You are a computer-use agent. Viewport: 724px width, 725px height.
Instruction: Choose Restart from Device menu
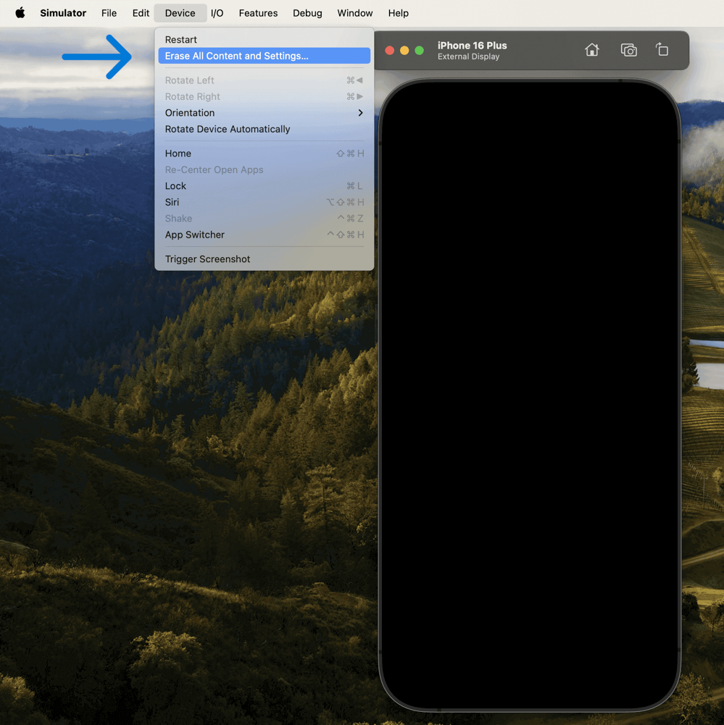click(x=181, y=40)
